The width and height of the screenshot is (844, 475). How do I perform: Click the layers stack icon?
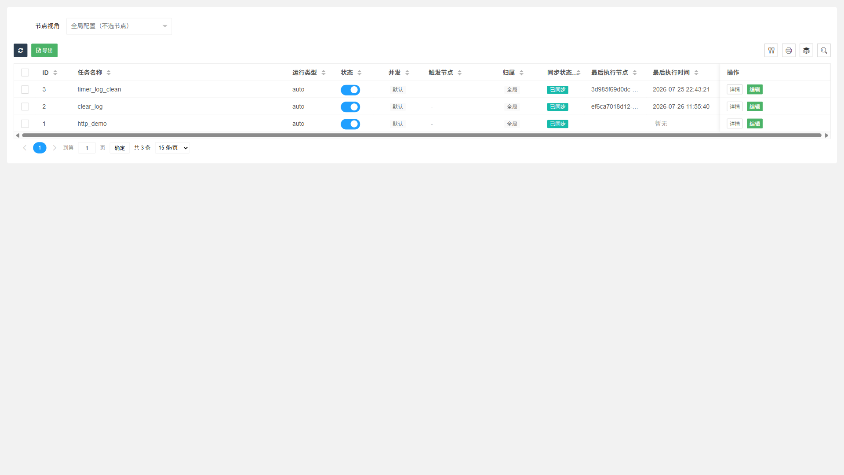click(806, 51)
